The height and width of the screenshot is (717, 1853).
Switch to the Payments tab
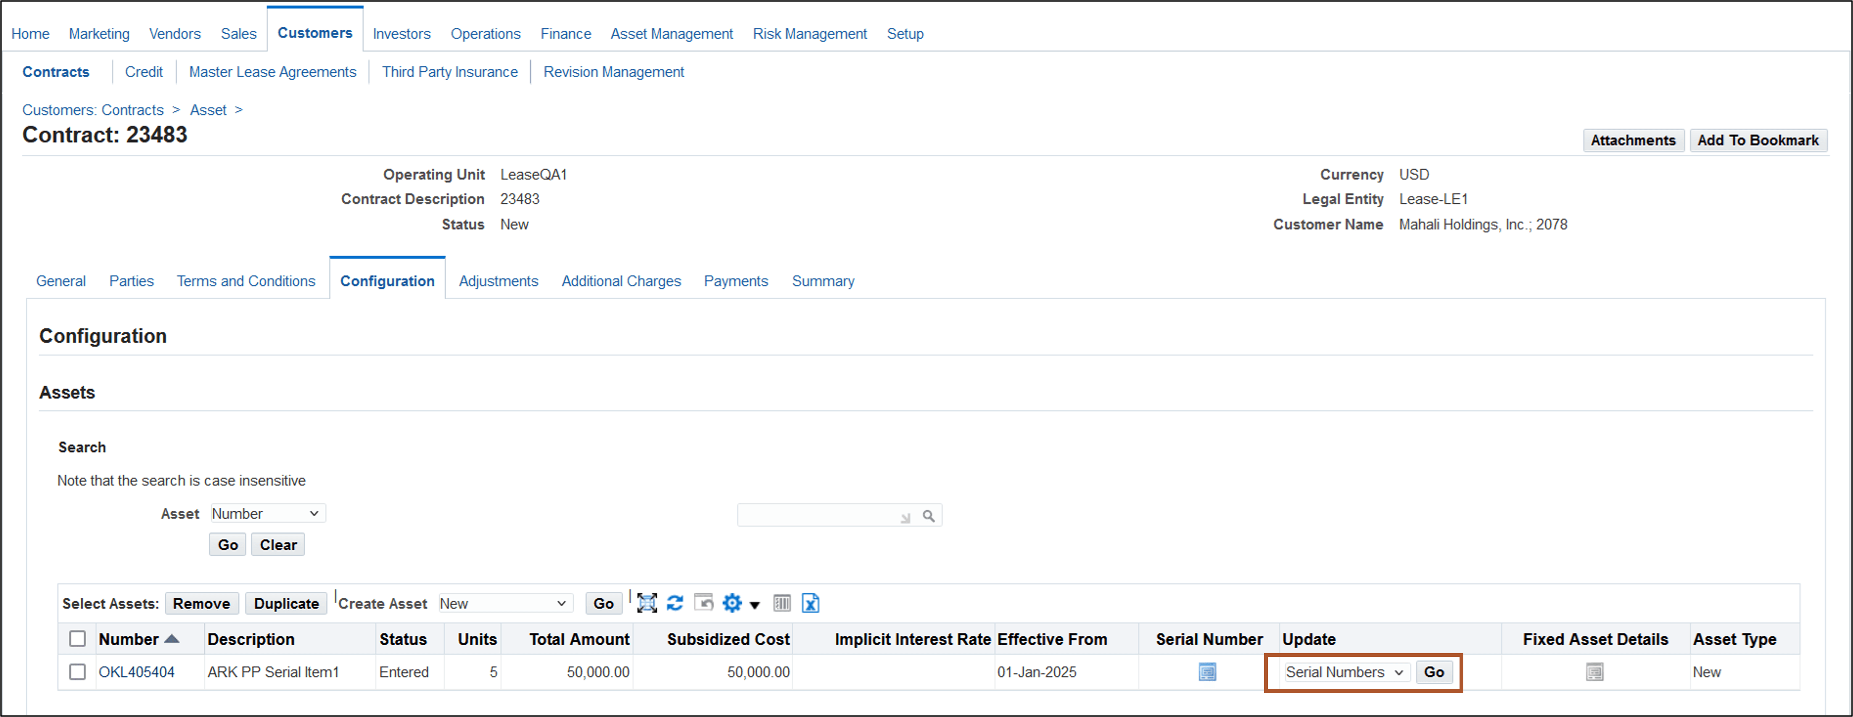736,281
